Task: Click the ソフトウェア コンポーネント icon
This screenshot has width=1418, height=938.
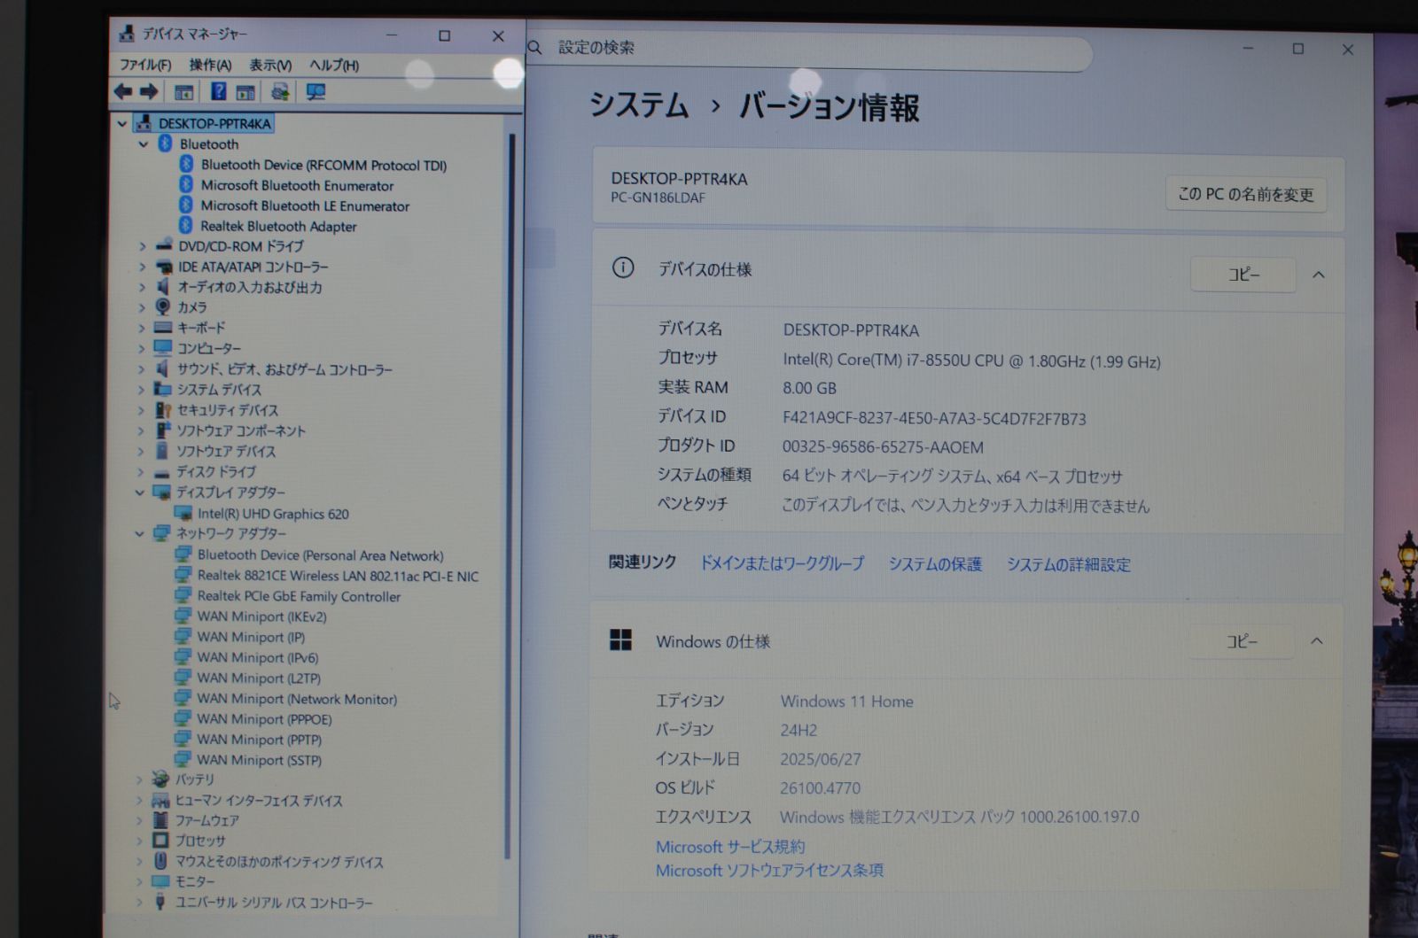Action: (163, 430)
